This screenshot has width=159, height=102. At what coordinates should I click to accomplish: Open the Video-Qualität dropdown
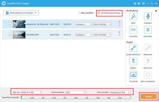[x=120, y=92]
